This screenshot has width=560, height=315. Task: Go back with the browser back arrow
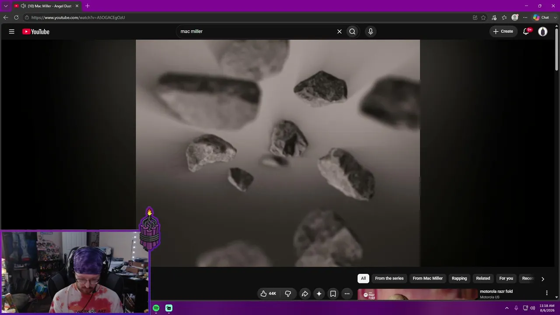pos(6,17)
